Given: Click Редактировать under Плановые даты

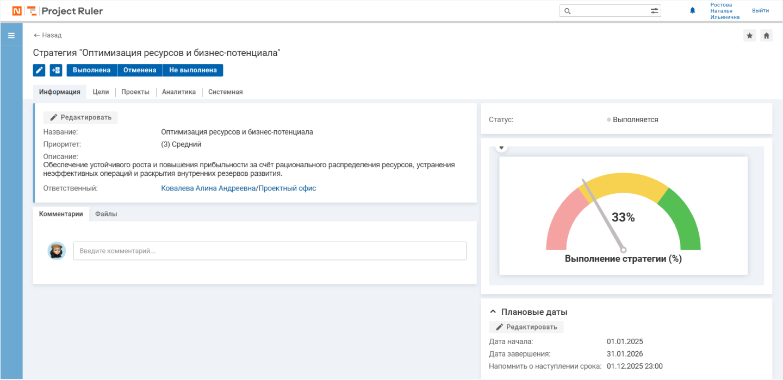Looking at the screenshot, I should click(x=526, y=327).
